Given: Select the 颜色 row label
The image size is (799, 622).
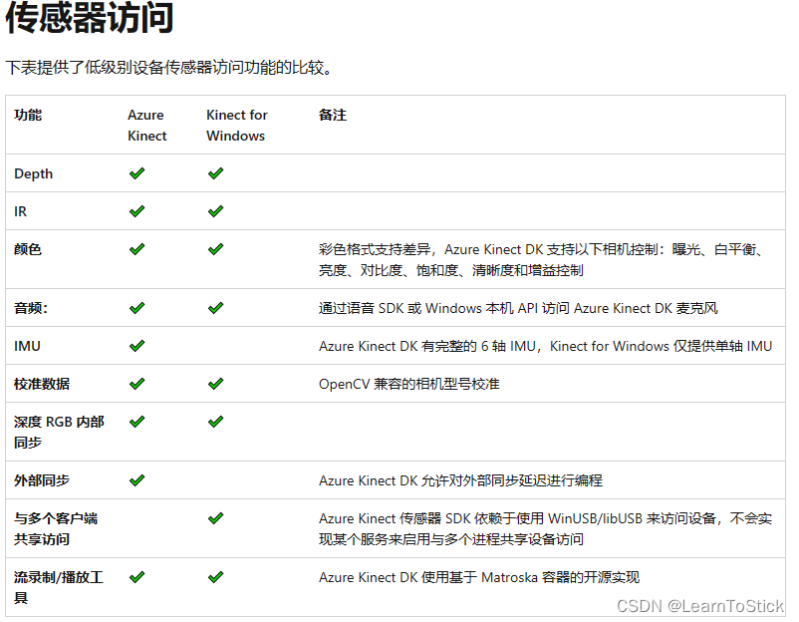Looking at the screenshot, I should pyautogui.click(x=28, y=249).
